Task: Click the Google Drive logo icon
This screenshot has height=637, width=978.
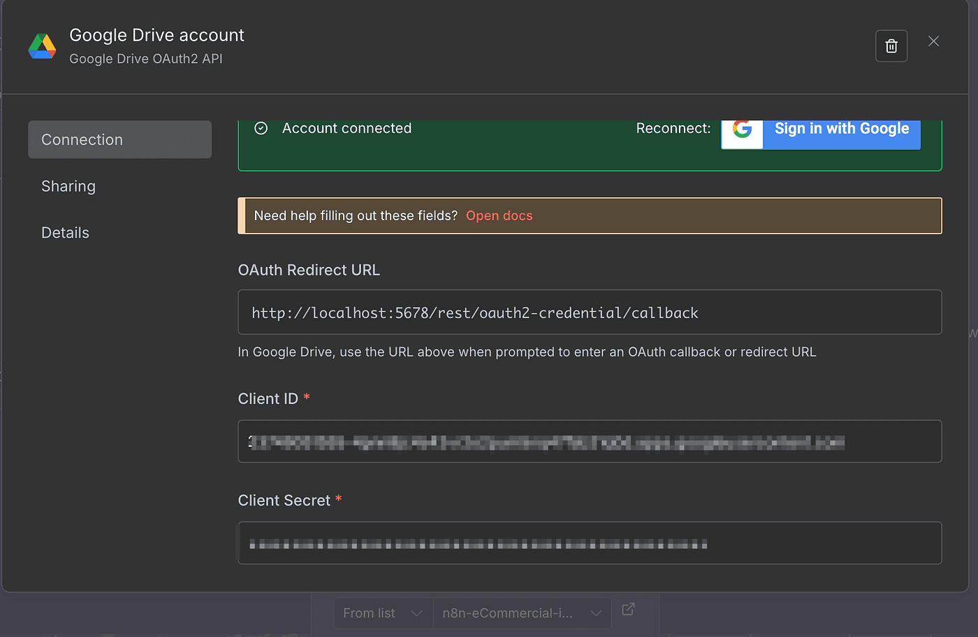Action: [x=42, y=47]
